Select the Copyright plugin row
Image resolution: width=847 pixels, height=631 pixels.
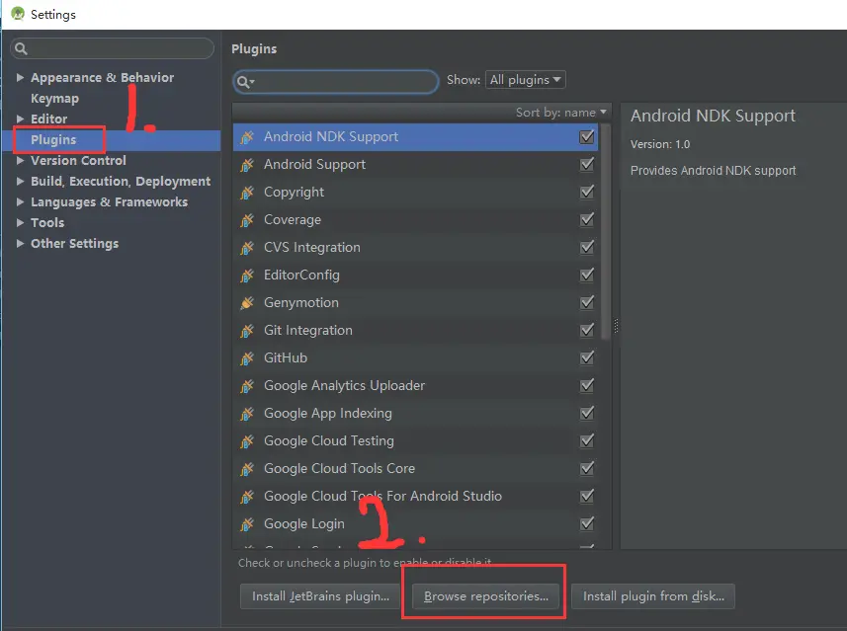click(x=416, y=193)
